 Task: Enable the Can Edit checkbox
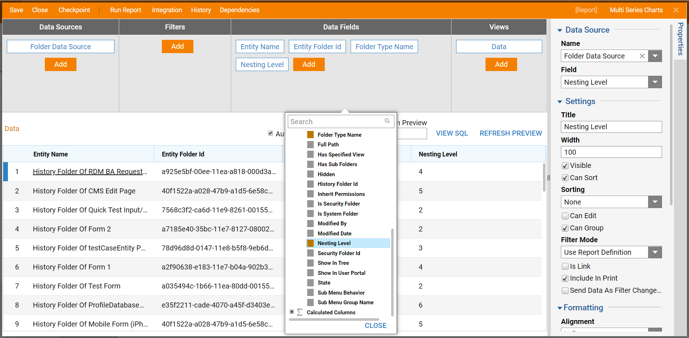(x=565, y=216)
